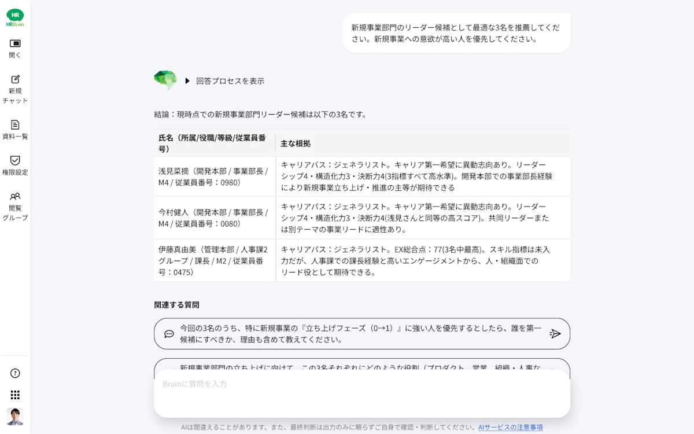Open the apps grid launcher icon
Image resolution: width=694 pixels, height=434 pixels.
(x=15, y=395)
